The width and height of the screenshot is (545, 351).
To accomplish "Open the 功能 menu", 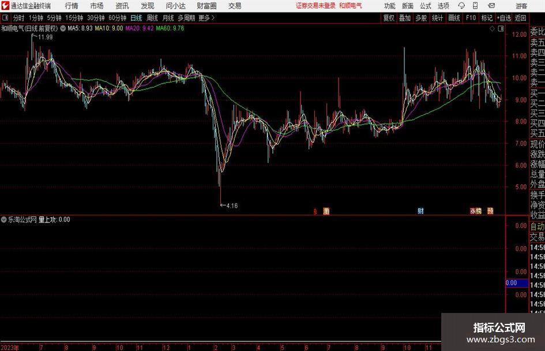I will click(x=390, y=6).
